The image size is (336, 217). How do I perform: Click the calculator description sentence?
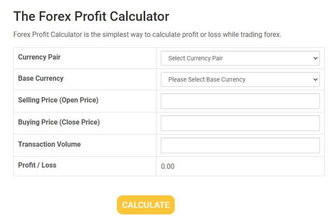(x=147, y=34)
